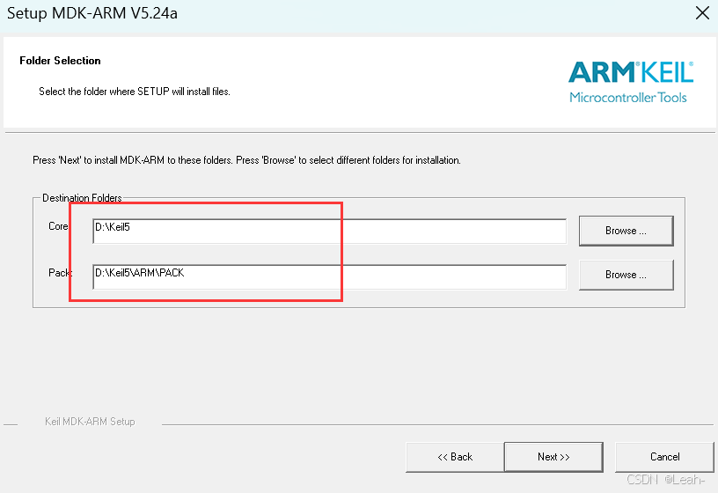The image size is (718, 493).
Task: Click the Pack field label
Action: (60, 273)
